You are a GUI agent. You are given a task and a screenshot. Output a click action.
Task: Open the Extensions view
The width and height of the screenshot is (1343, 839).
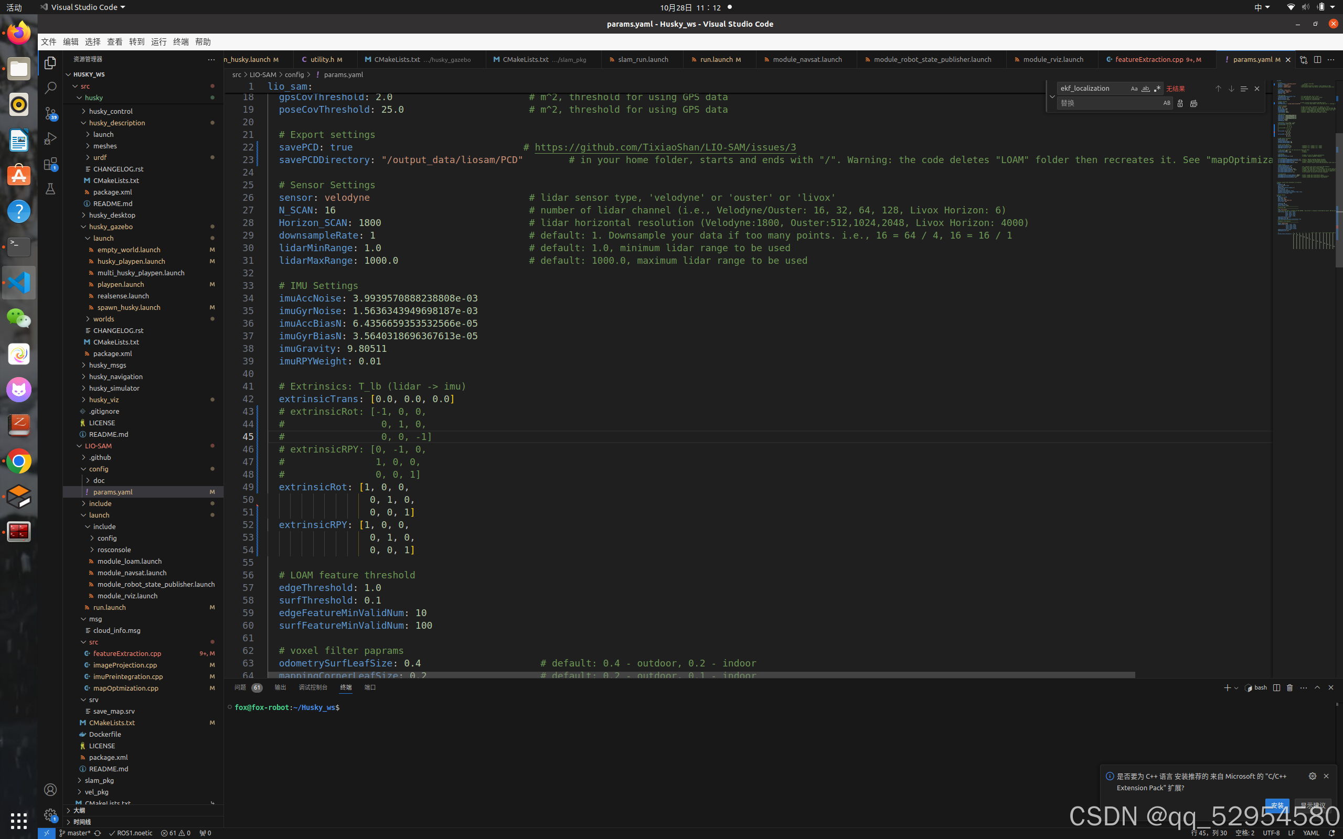50,164
